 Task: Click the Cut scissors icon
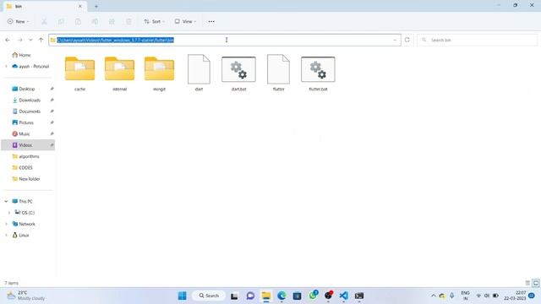coord(44,21)
